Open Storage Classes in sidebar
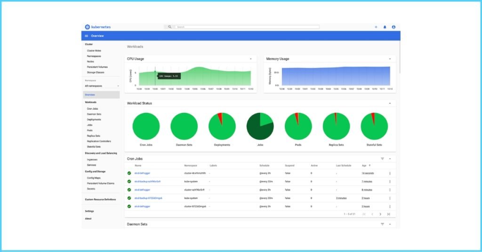482x252 pixels. coord(95,72)
